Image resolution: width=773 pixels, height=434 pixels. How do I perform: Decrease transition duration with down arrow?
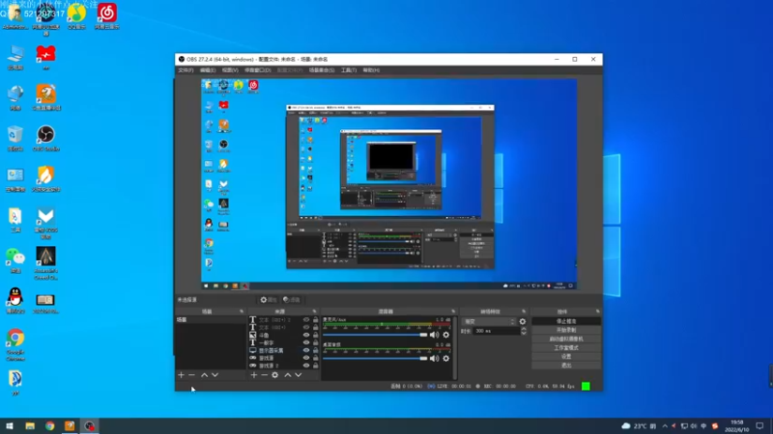click(524, 333)
